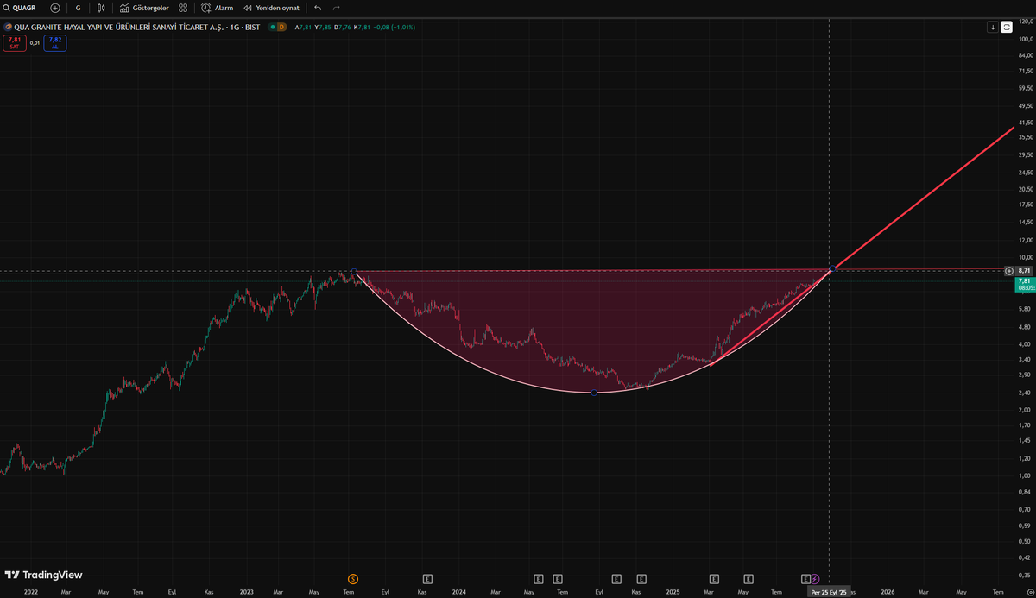Click the QUA GRANITE symbol title

136,28
